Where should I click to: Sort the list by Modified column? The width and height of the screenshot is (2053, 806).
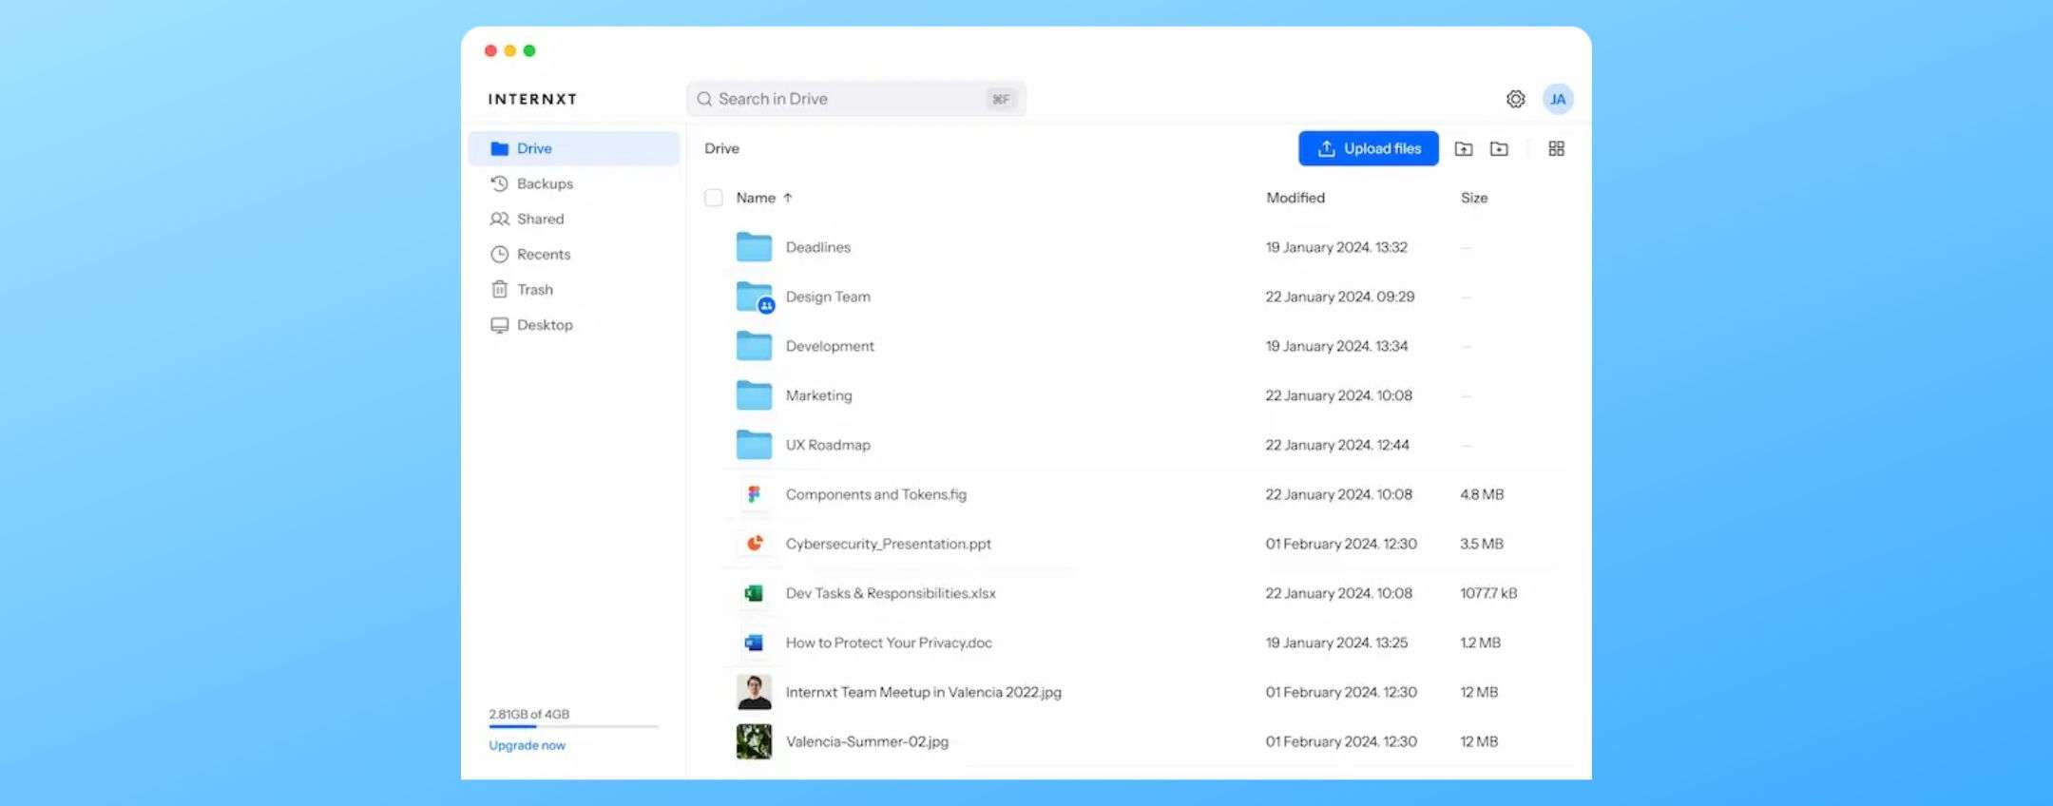point(1295,198)
